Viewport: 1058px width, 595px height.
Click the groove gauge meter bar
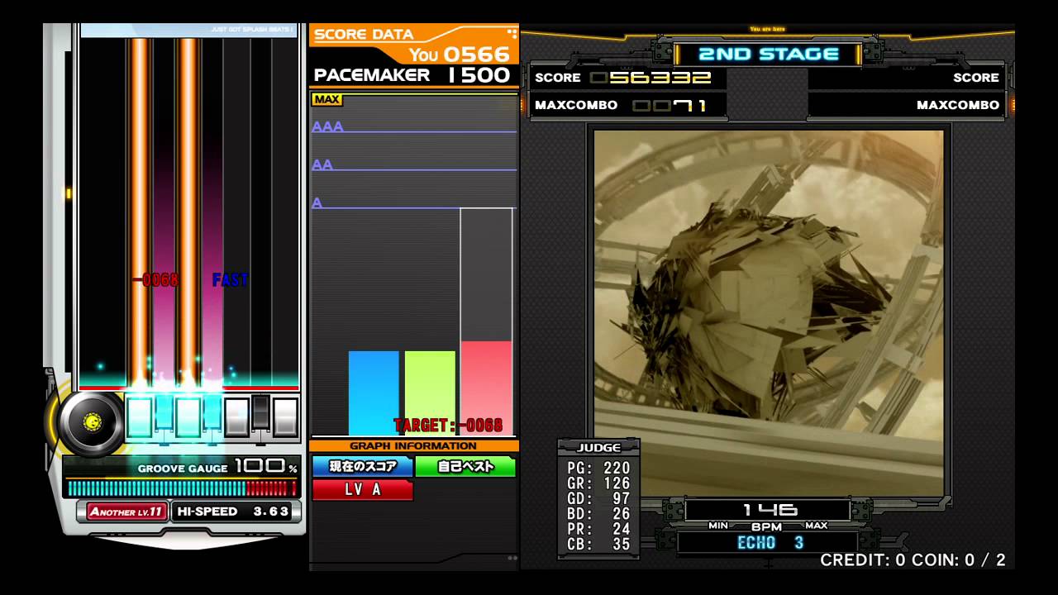click(180, 488)
